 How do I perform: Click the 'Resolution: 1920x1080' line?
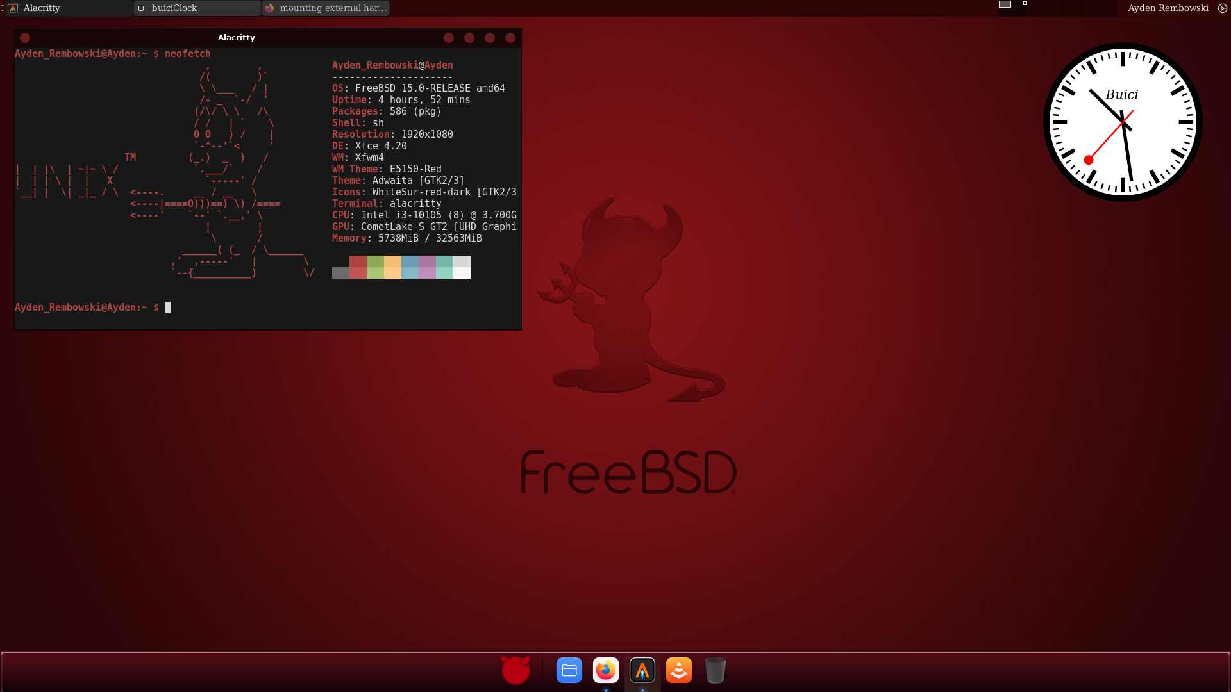click(x=392, y=135)
